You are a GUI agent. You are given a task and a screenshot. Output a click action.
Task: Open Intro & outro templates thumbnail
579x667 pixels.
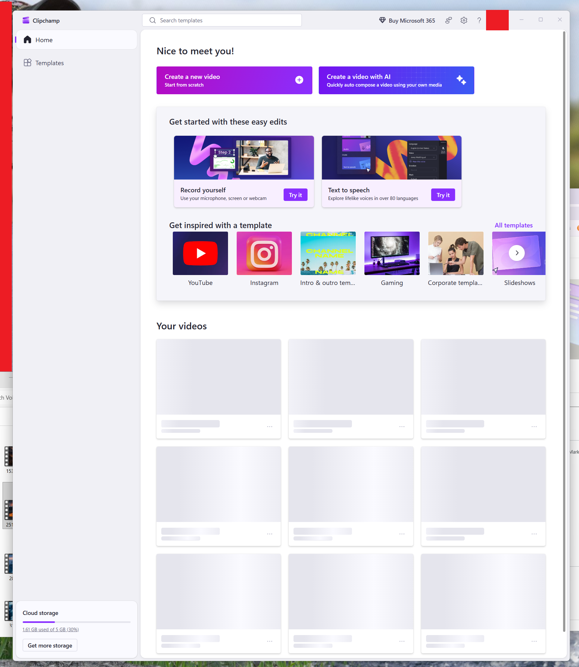point(328,253)
